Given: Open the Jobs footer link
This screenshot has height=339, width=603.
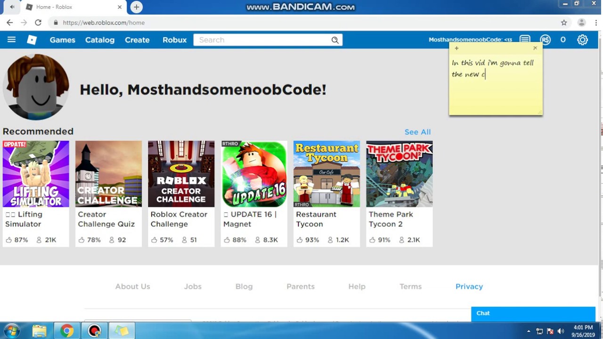Looking at the screenshot, I should [x=193, y=286].
